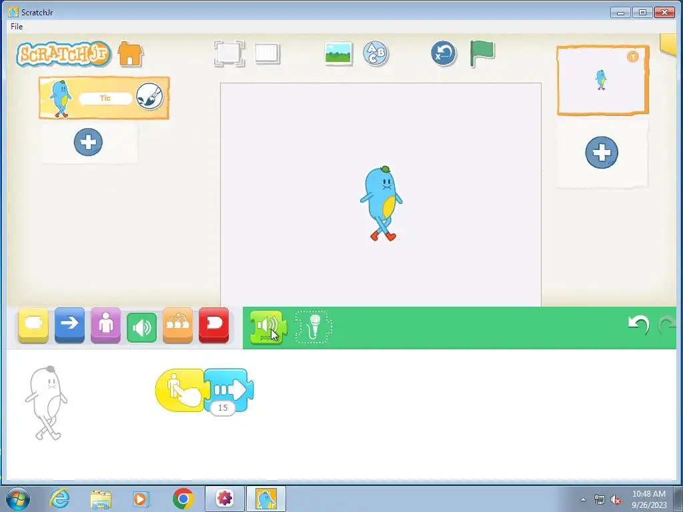Click the muted volume tray icon
This screenshot has width=683, height=512.
pos(616,500)
